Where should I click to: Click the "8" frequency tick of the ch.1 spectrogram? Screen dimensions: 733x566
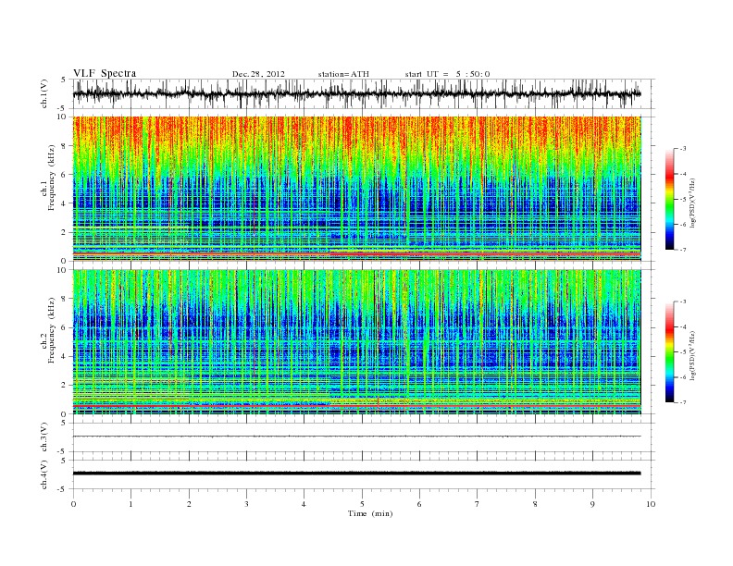pyautogui.click(x=65, y=146)
